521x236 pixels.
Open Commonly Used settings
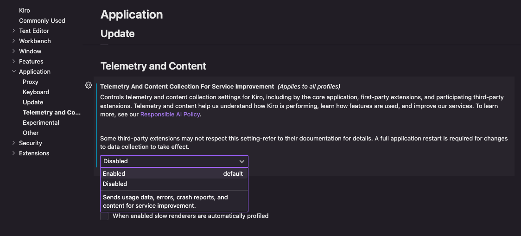[x=42, y=20]
